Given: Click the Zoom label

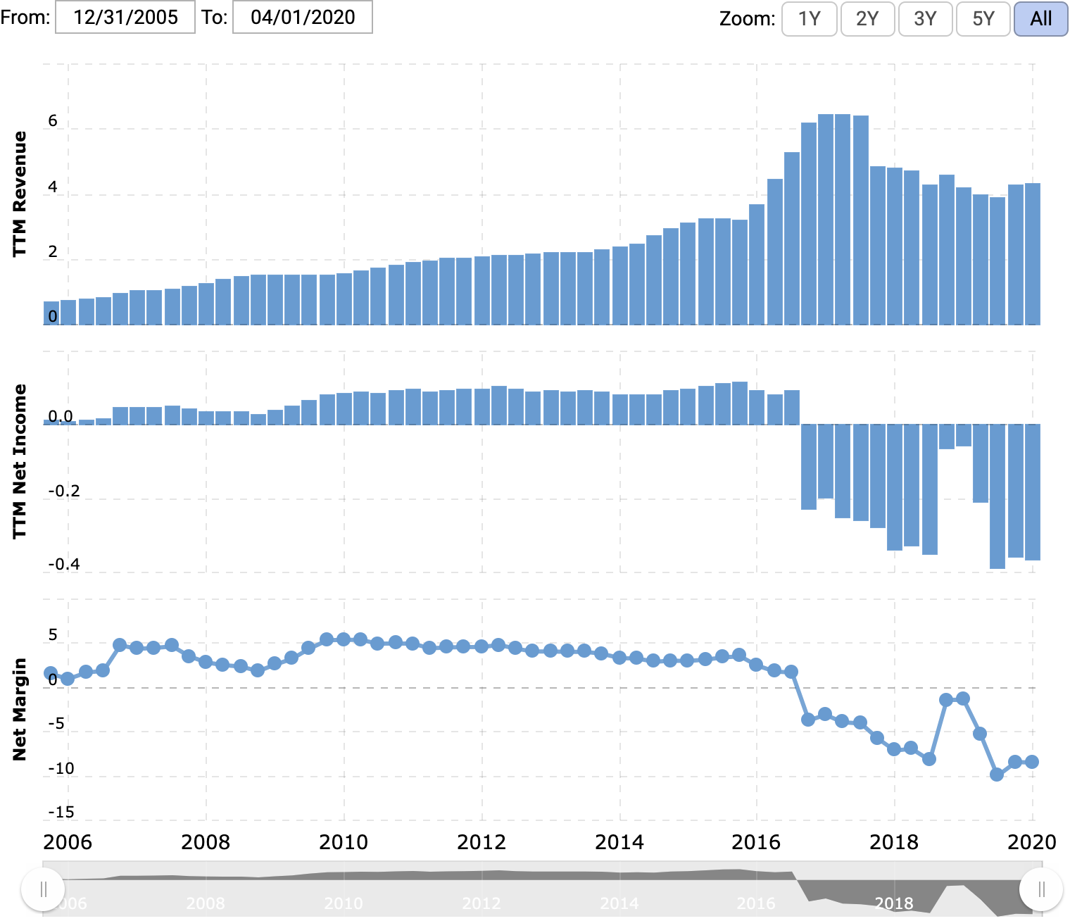Looking at the screenshot, I should click(x=747, y=18).
